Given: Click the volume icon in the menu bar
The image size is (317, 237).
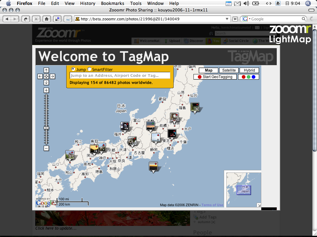Looking at the screenshot, I should (x=246, y=3).
